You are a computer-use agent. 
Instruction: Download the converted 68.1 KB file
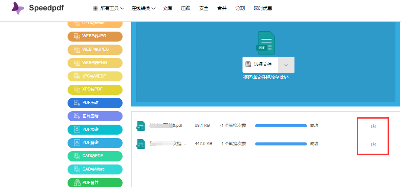(374, 126)
